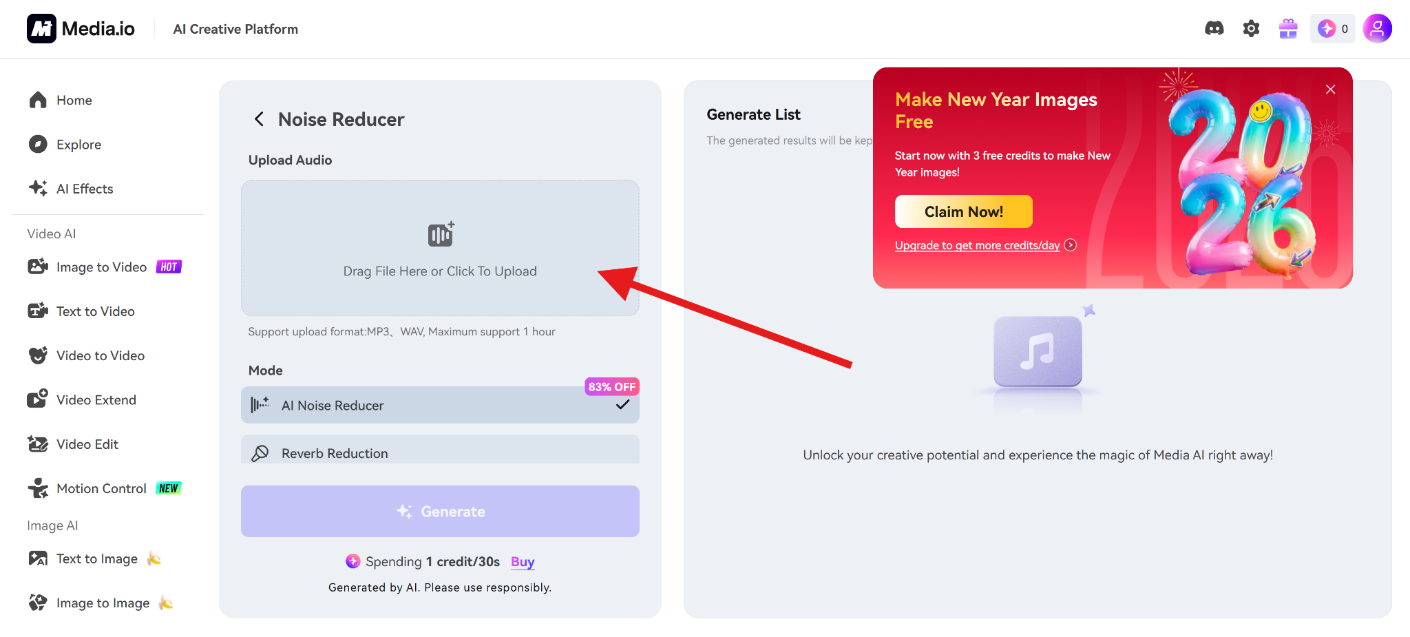Deselect the AI Noise Reducer mode
This screenshot has width=1410, height=637.
click(440, 405)
